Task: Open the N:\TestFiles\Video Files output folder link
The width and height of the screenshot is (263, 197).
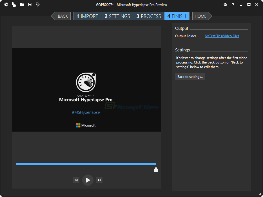Action: 222,36
